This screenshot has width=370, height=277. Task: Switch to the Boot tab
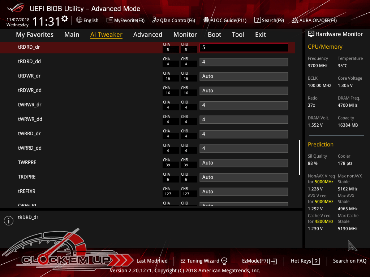pos(214,35)
